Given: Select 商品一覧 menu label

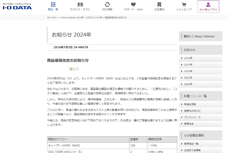Looking at the screenshot, I should 53,9.
